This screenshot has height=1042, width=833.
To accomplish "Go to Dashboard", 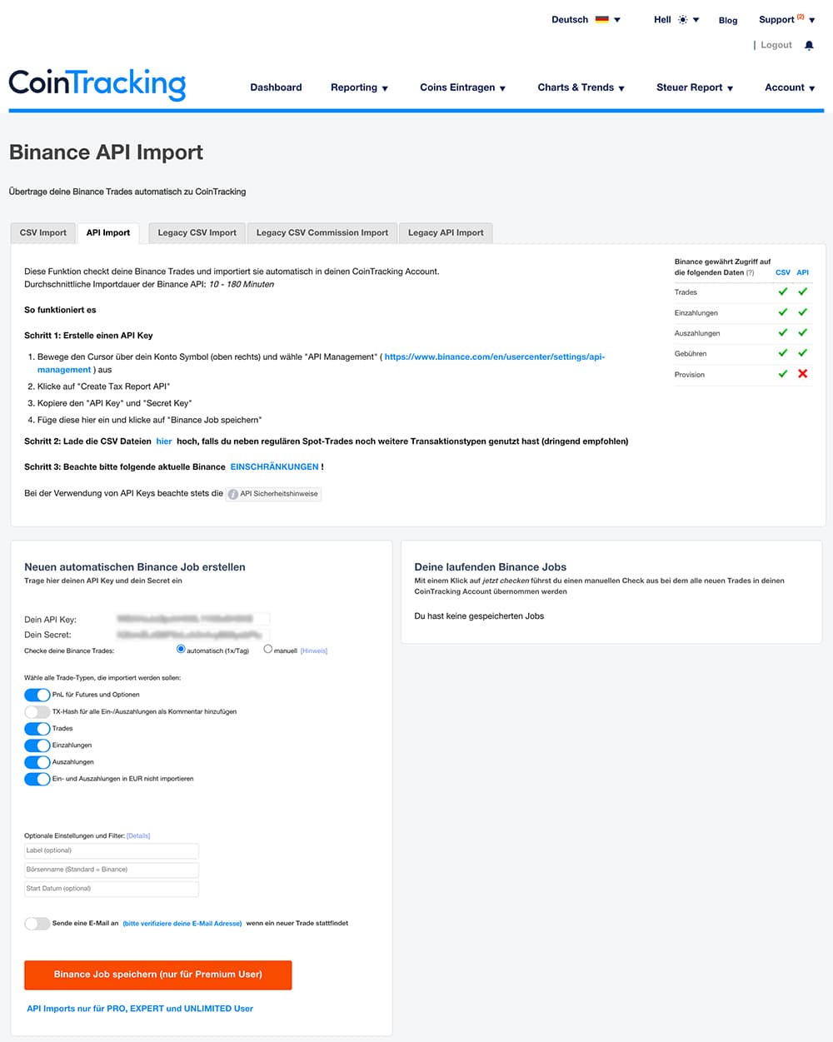I will [x=276, y=87].
